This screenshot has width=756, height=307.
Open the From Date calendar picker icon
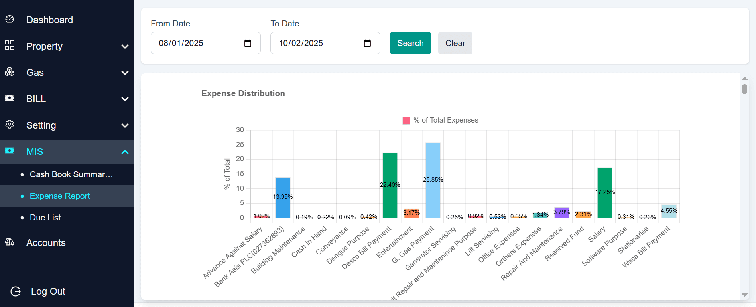pos(248,43)
